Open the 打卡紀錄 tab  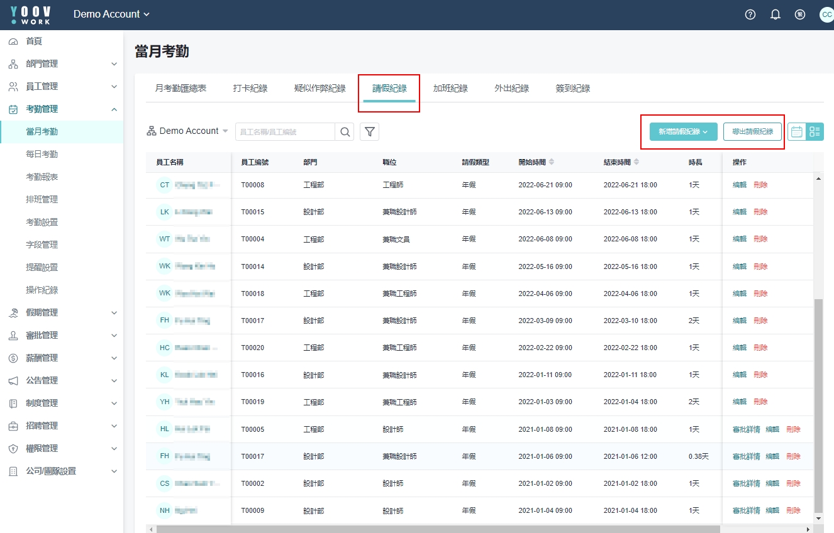coord(250,89)
